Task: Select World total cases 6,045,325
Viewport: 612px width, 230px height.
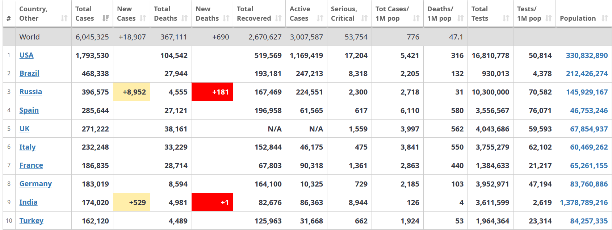Action: pyautogui.click(x=92, y=37)
